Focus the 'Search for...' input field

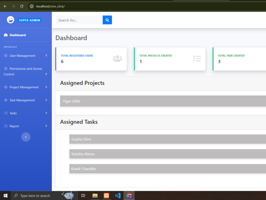[79, 20]
